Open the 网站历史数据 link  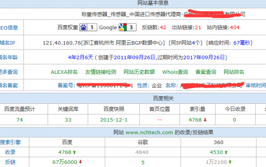139,72
